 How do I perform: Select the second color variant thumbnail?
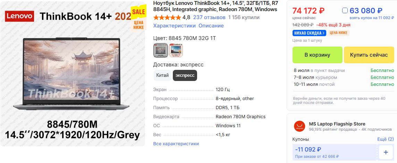(x=176, y=50)
